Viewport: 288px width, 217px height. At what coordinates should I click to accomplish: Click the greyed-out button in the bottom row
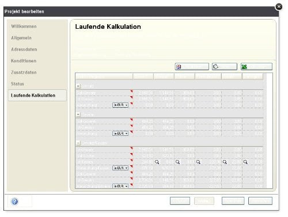click(x=204, y=201)
